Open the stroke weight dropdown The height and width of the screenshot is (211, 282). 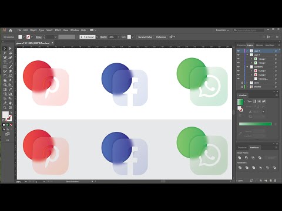tap(55, 37)
